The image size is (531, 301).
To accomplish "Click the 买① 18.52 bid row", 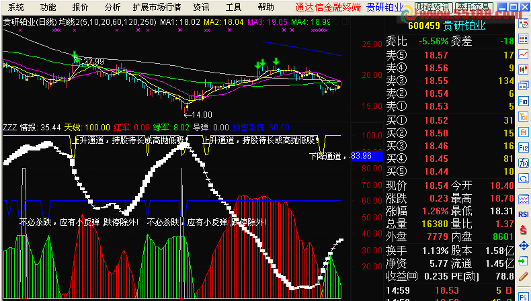I will coord(450,120).
